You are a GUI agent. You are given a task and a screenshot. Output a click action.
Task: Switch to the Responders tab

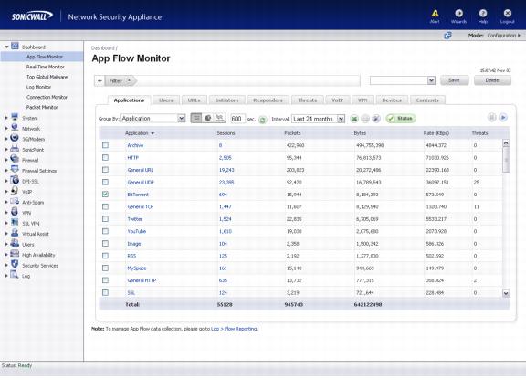(268, 100)
